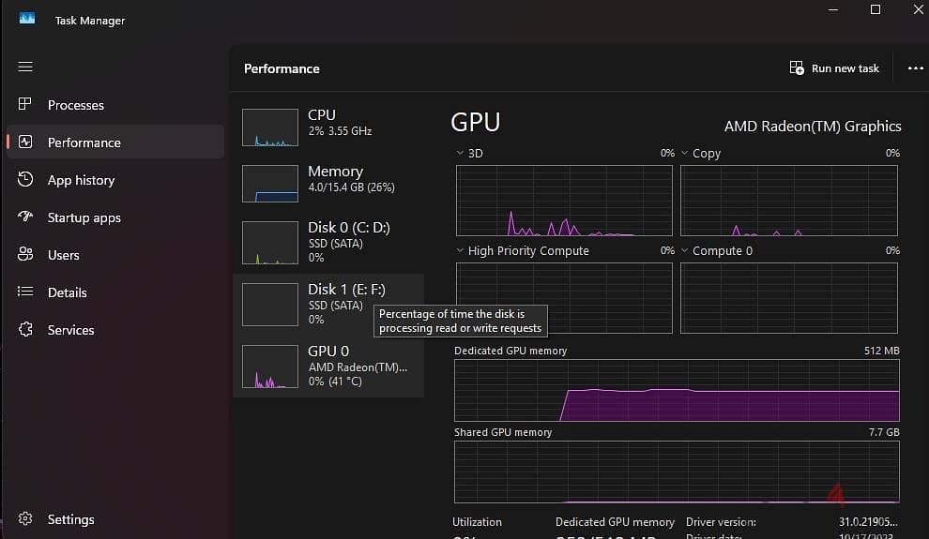The image size is (929, 539).
Task: Select GPU 0 AMD Radeon entry
Action: [328, 367]
